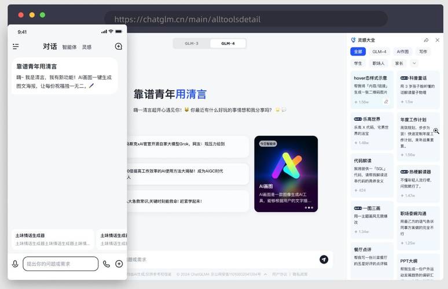The width and height of the screenshot is (448, 289).
Task: Click the 1.56w count on hover态样式示意 card
Action: 362,102
